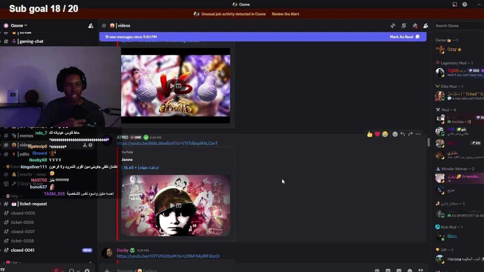This screenshot has width=484, height=272.
Task: Open add reaction emoji picker
Action: [x=395, y=134]
